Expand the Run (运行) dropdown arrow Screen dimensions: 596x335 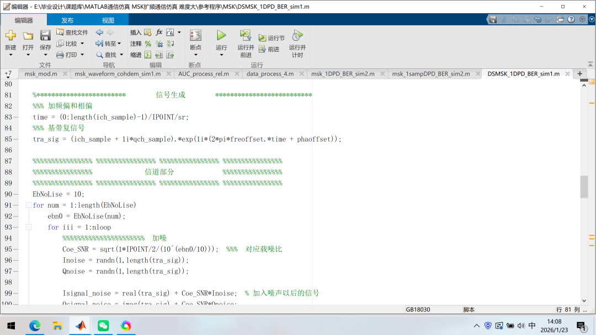(x=221, y=55)
